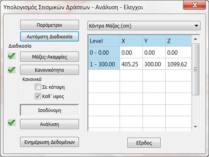This screenshot has height=157, width=209.
Task: Start the Αυτόματη Διαδικασία button
Action: tap(50, 36)
